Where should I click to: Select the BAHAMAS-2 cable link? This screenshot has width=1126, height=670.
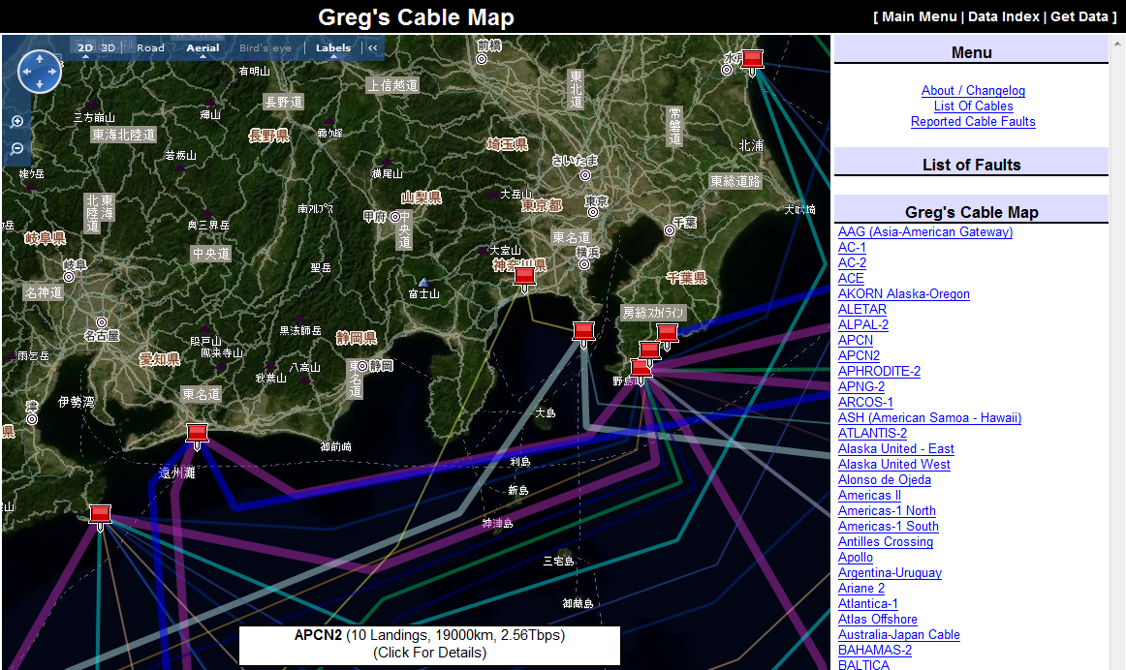point(875,650)
